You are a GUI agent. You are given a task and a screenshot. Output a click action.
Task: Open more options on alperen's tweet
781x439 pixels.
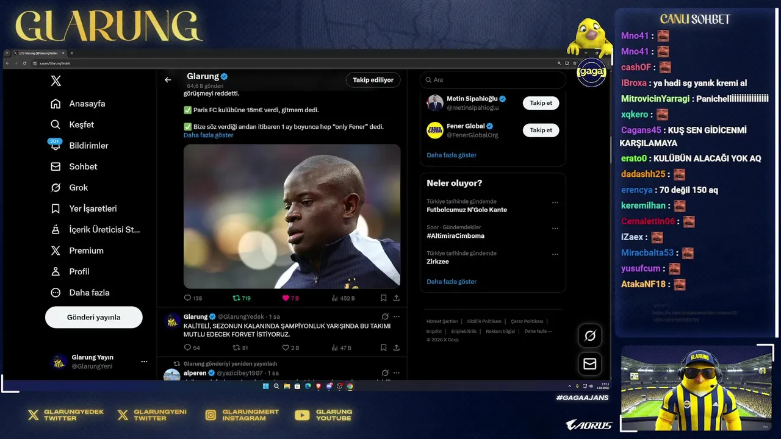pyautogui.click(x=397, y=373)
